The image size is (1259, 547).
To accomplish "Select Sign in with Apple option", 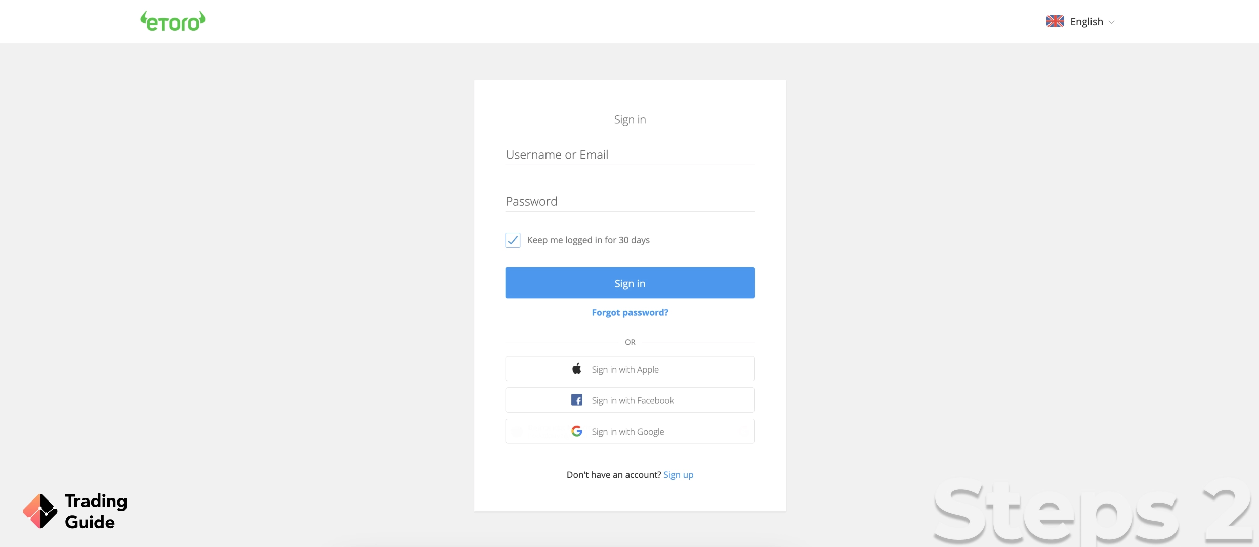I will (629, 369).
